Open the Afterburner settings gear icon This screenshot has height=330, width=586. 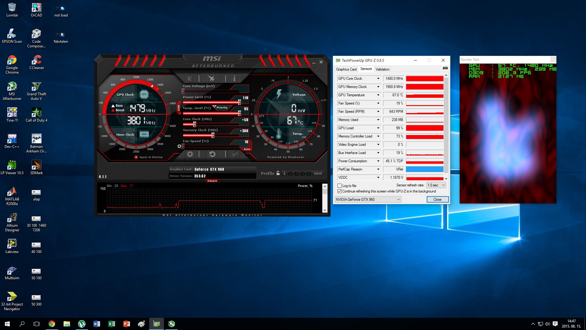190,154
